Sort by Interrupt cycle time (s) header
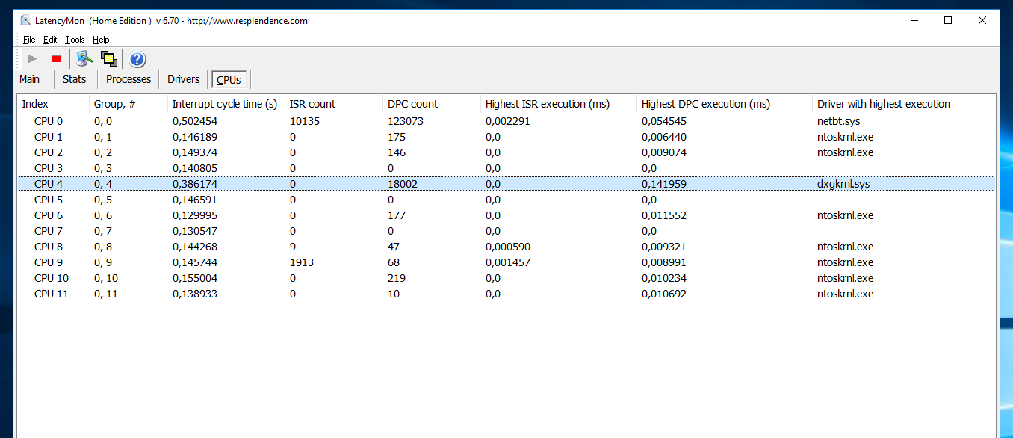The width and height of the screenshot is (1013, 438). click(227, 104)
